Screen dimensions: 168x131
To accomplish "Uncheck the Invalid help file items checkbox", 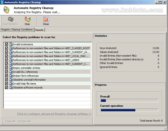I will [x=7, y=84].
